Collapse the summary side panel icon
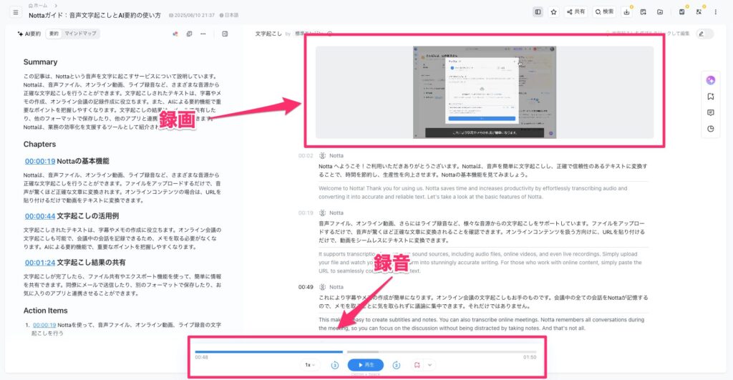The width and height of the screenshot is (733, 380). [225, 34]
